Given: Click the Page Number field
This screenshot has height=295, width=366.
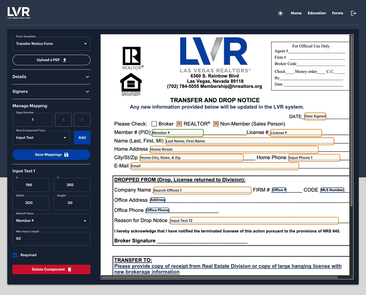Looking at the screenshot, I should 33,119.
